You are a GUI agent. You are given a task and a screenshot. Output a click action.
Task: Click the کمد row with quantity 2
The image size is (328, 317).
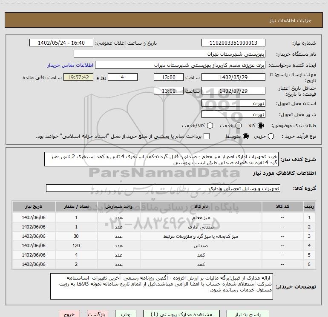click(x=164, y=265)
